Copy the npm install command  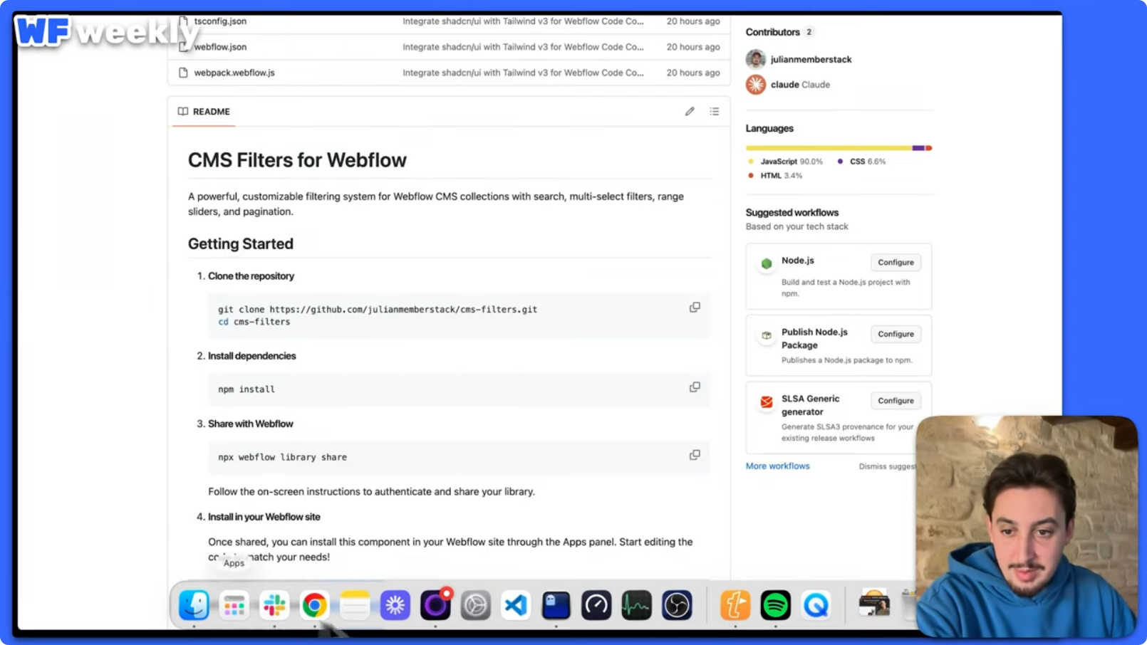pyautogui.click(x=695, y=387)
